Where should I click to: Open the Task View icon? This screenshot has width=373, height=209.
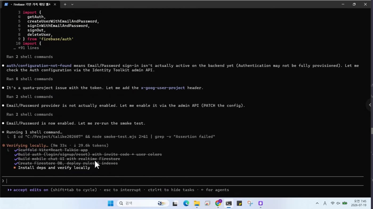(175, 203)
